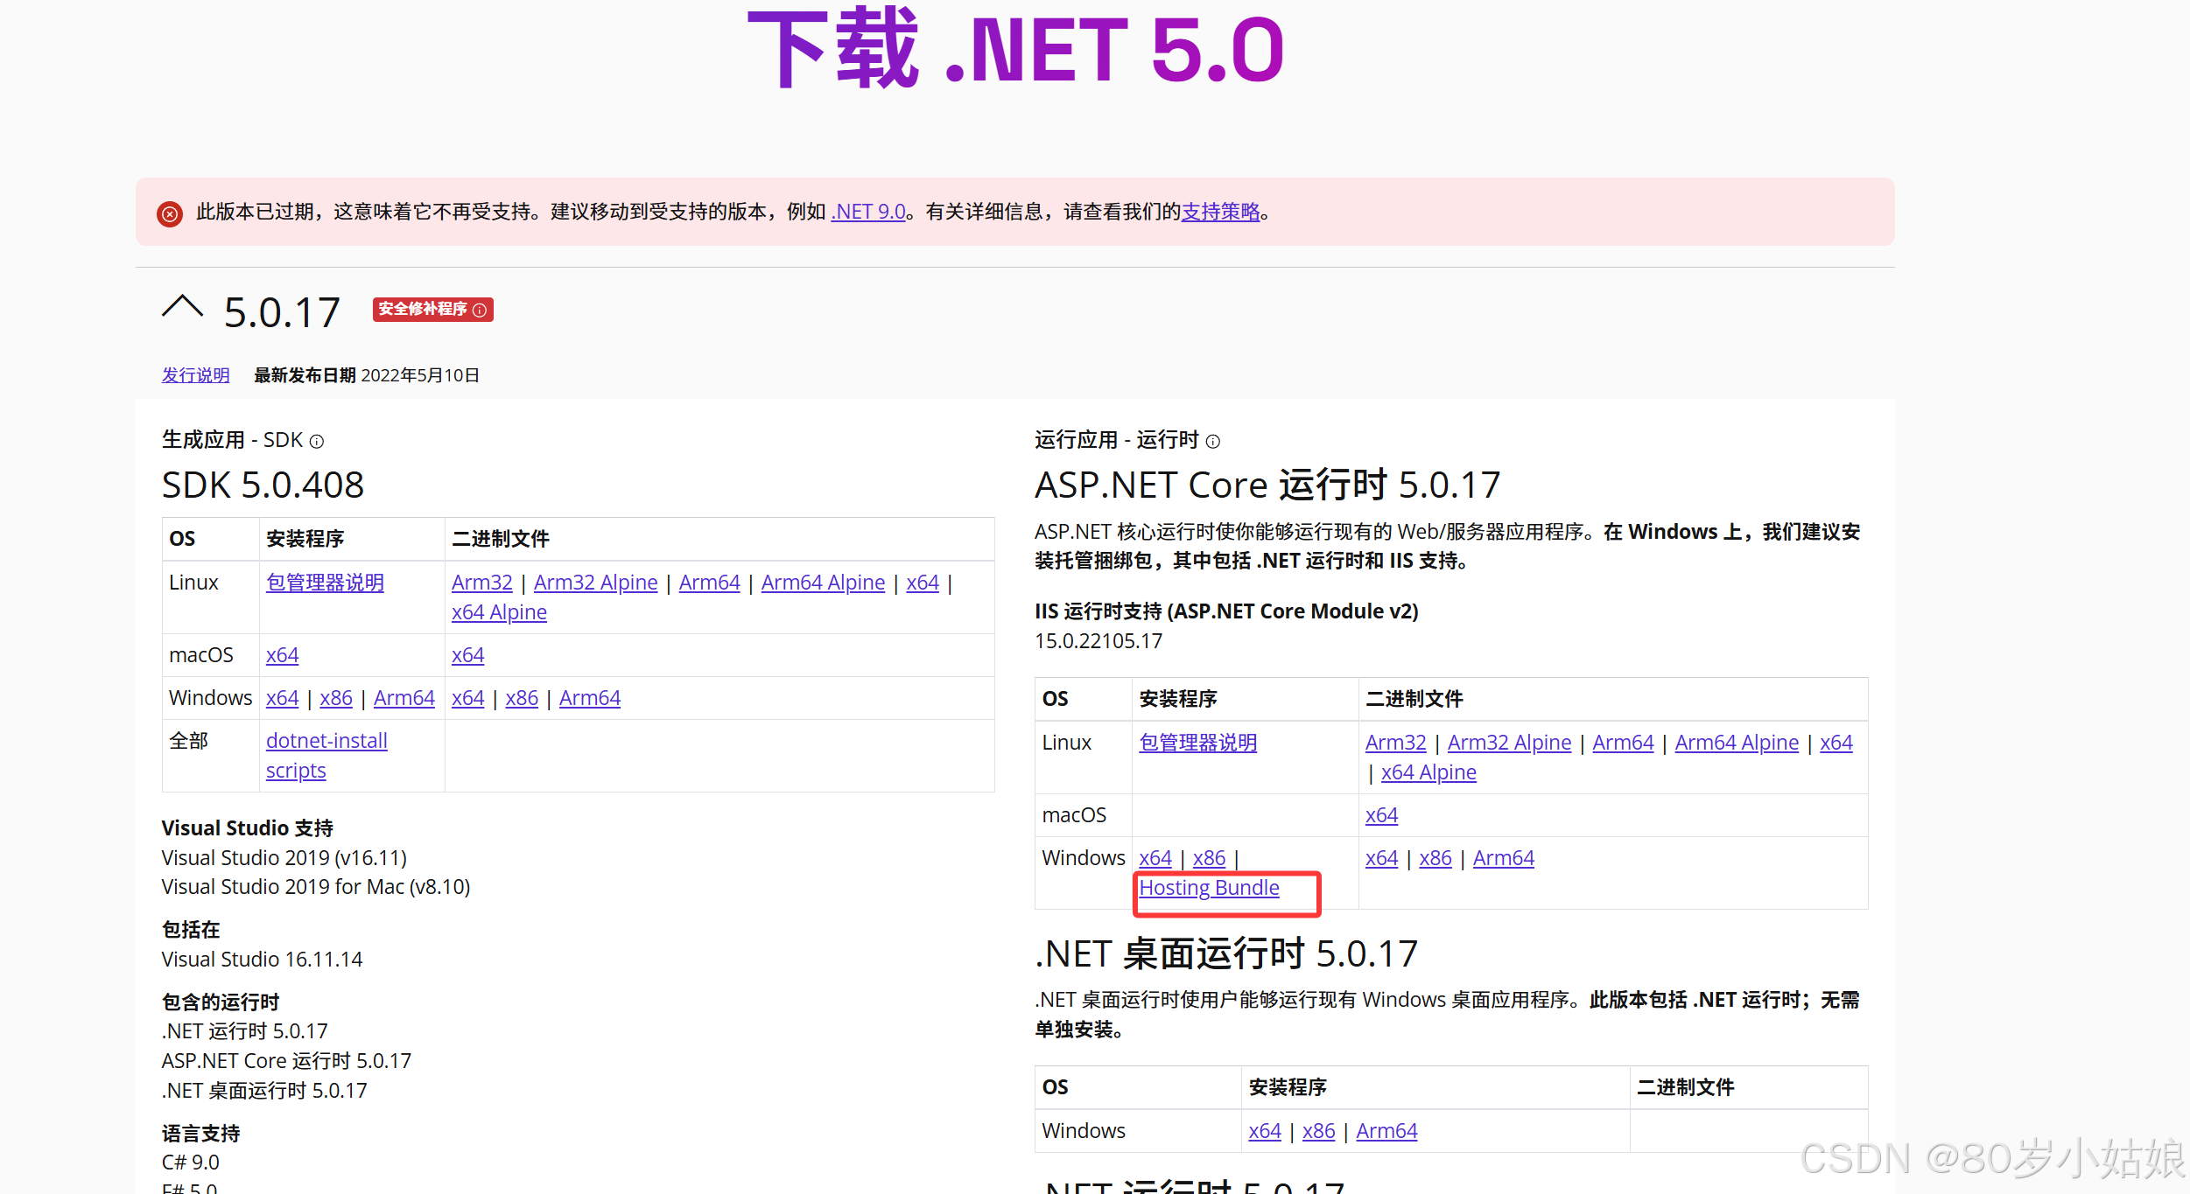Download SDK Windows x86 installer

point(336,698)
